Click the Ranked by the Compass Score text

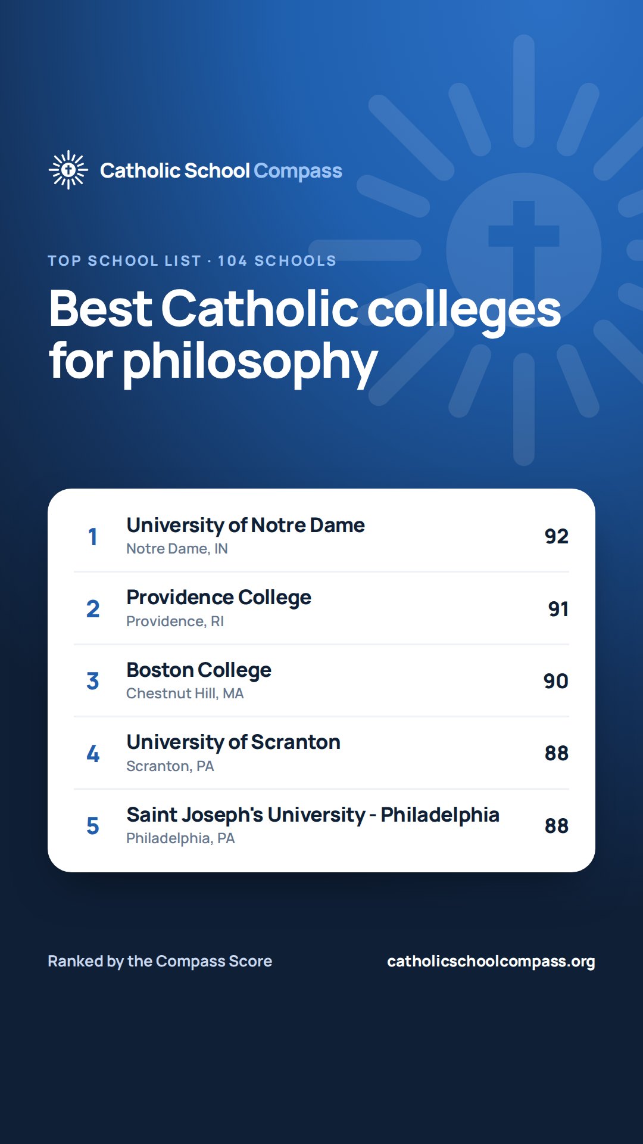(160, 961)
